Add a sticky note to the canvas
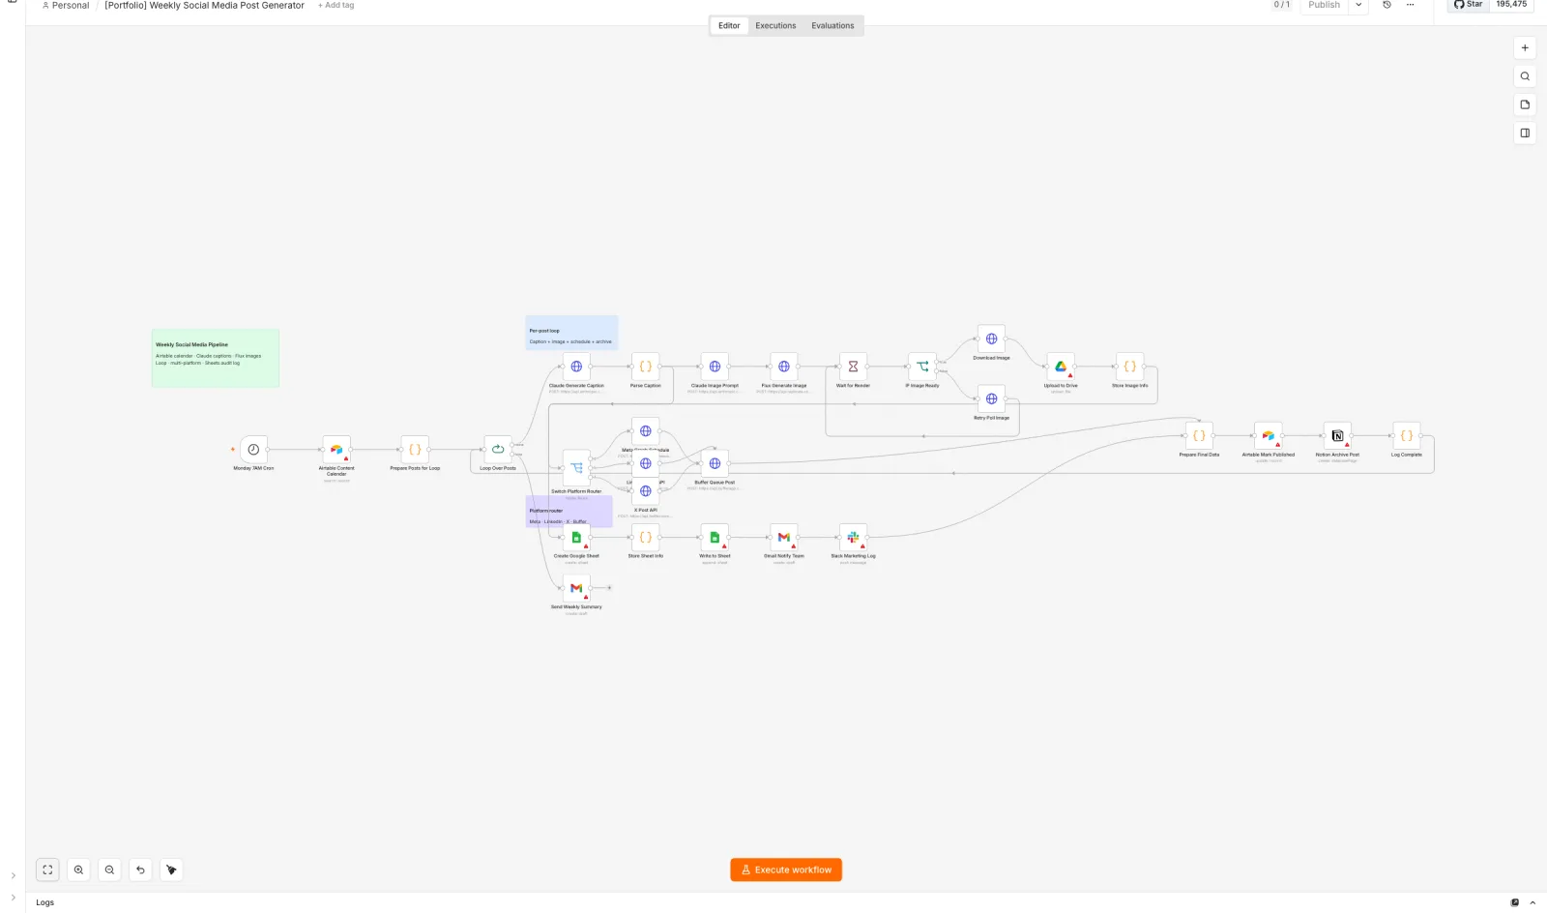 click(1525, 104)
